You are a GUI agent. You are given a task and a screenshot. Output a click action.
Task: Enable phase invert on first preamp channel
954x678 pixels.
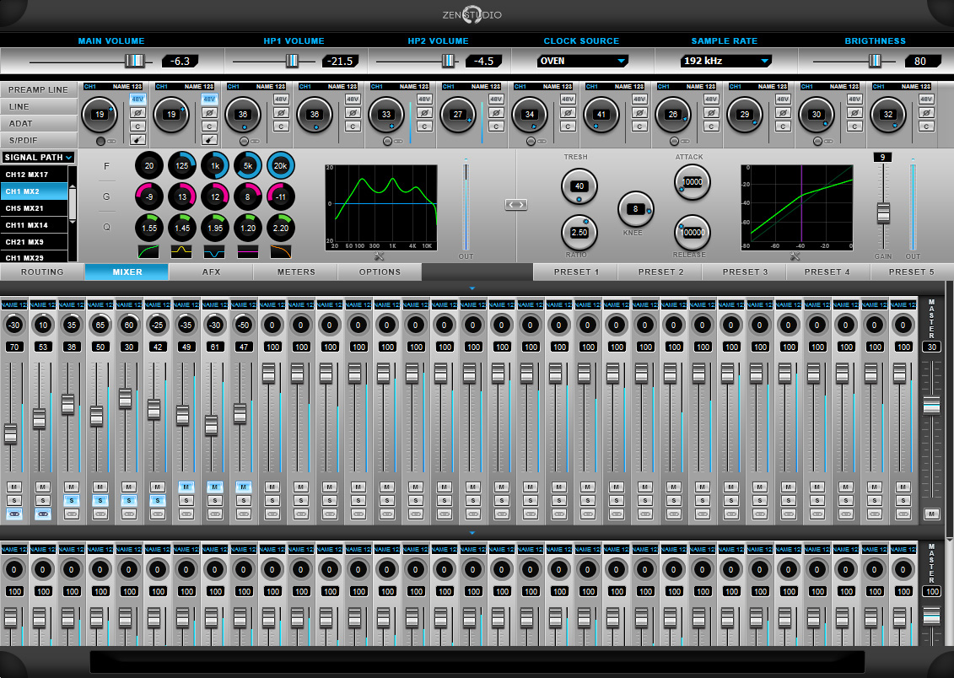coord(137,112)
